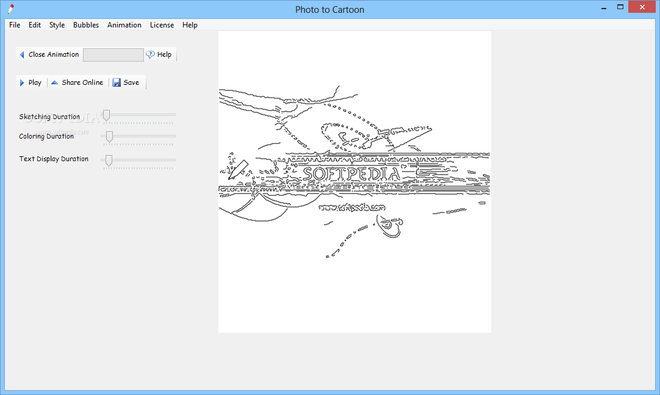Open the Animation menu

(x=124, y=25)
